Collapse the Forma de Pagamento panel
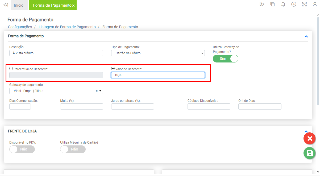The image size is (320, 176). coord(306,36)
